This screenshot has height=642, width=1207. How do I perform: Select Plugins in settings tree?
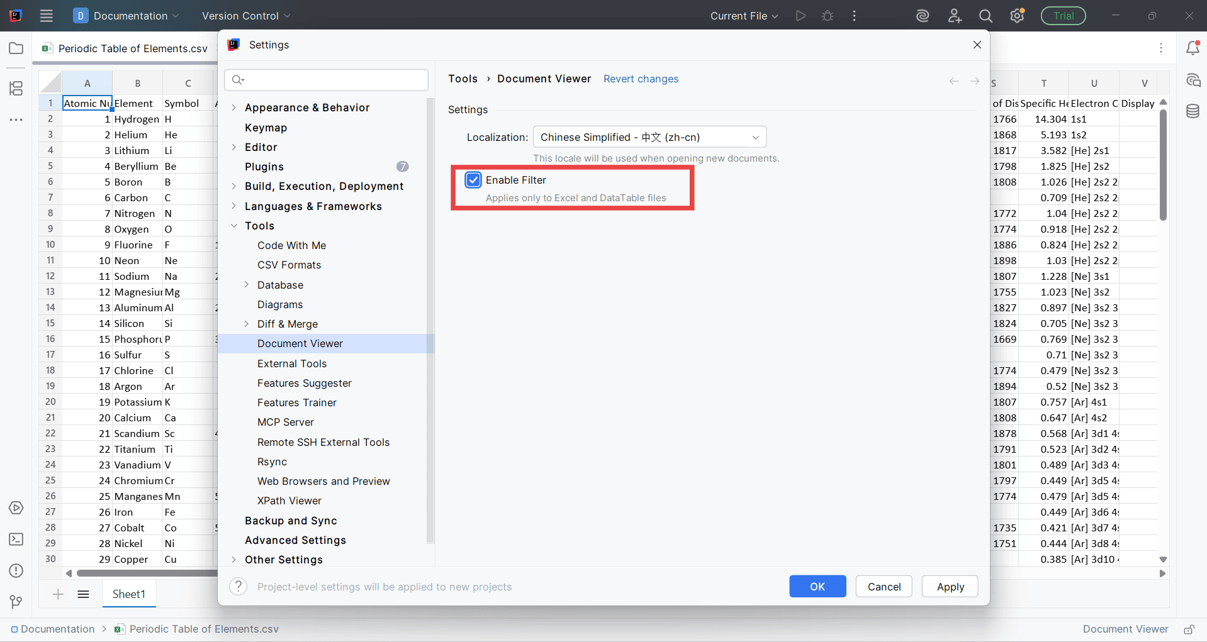click(x=264, y=167)
